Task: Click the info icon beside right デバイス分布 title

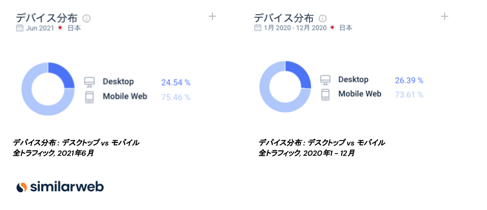Action: pyautogui.click(x=323, y=18)
